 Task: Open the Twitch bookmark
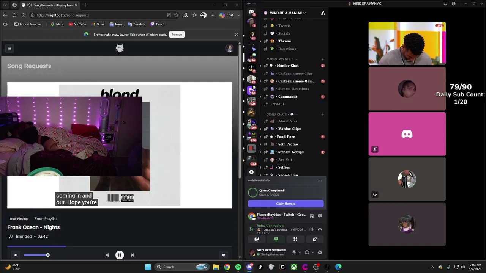[158, 24]
